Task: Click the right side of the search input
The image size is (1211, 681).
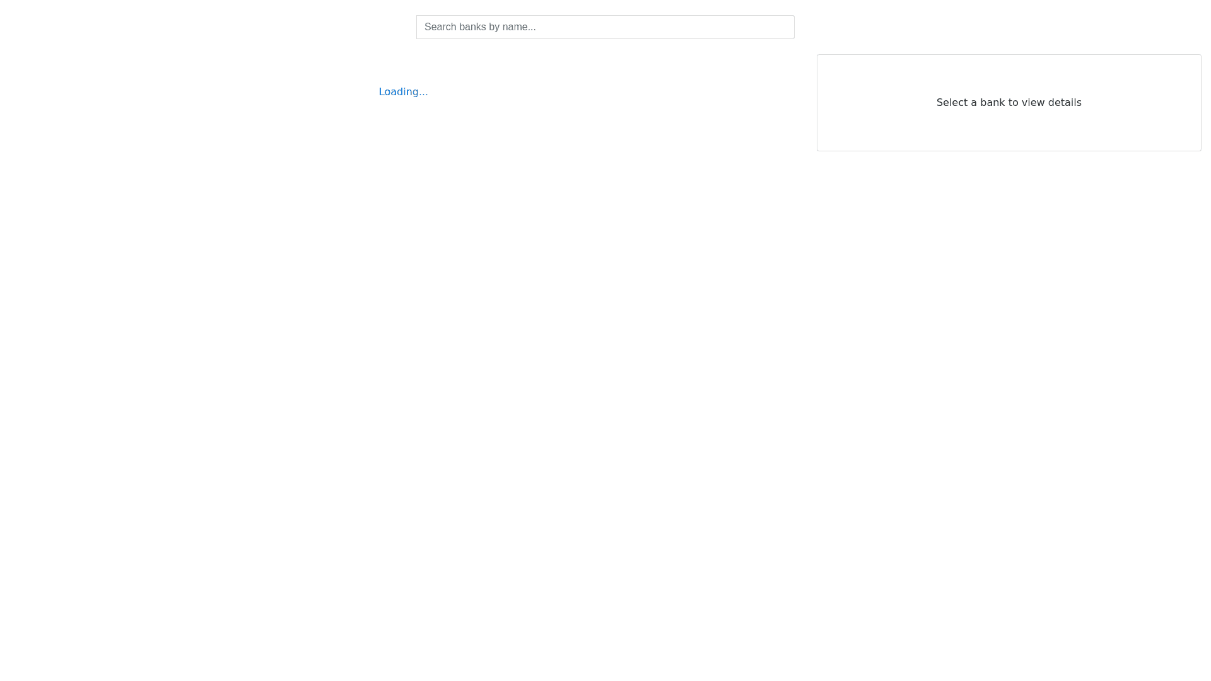Action: tap(744, 27)
